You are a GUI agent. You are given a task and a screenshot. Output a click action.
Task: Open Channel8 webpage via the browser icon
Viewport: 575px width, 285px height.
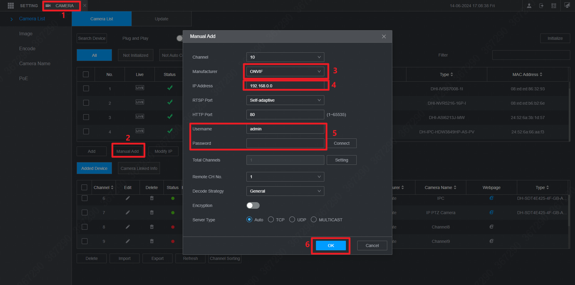pos(491,227)
